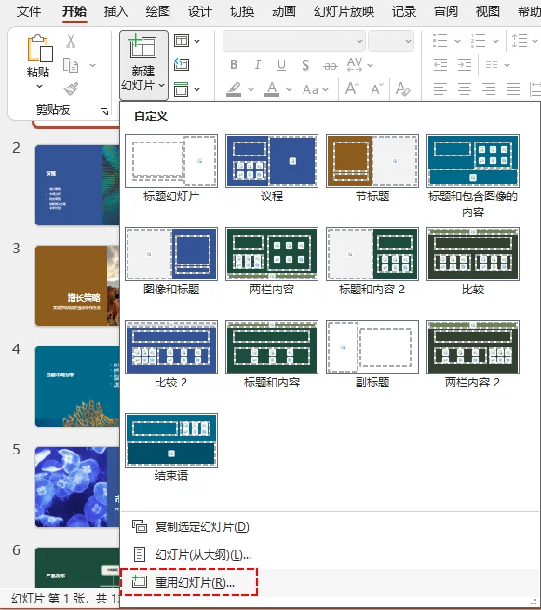Select the Format Painter brush icon
Image resolution: width=541 pixels, height=610 pixels.
pos(71,89)
